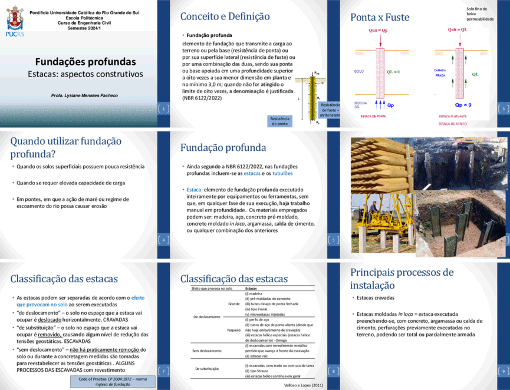
Task: Click the slide number 8 badge
Action: pos(333,371)
